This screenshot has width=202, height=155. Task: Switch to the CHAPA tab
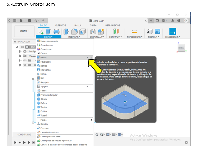pos(93,26)
